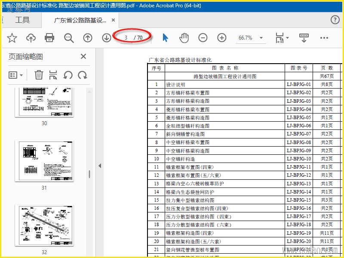Viewport: 344px width, 258px height.
Task: Close the 广东省公路路基设 document tab
Action: coord(113,20)
